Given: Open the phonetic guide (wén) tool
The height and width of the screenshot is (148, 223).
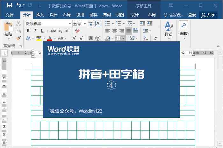Looking at the screenshot, I should [91, 24].
